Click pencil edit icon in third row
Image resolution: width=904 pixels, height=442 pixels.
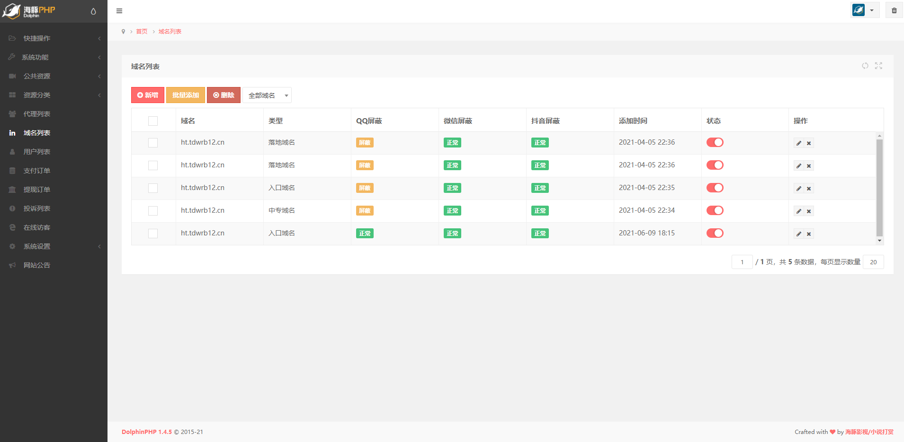799,189
